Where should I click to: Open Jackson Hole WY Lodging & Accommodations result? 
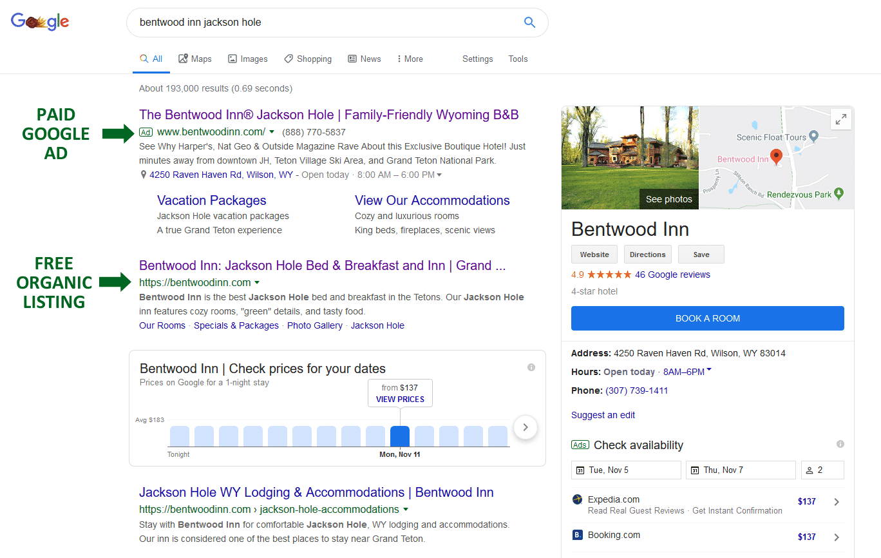coord(316,492)
